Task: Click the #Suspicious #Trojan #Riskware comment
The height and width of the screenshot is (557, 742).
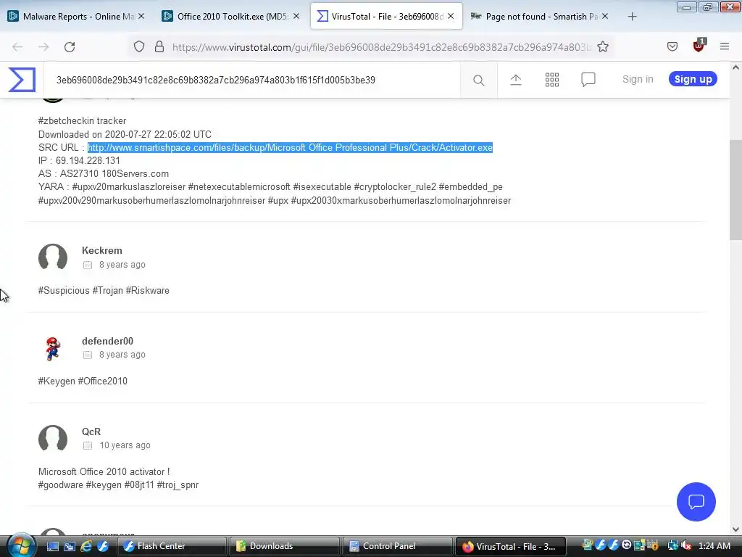Action: click(104, 291)
